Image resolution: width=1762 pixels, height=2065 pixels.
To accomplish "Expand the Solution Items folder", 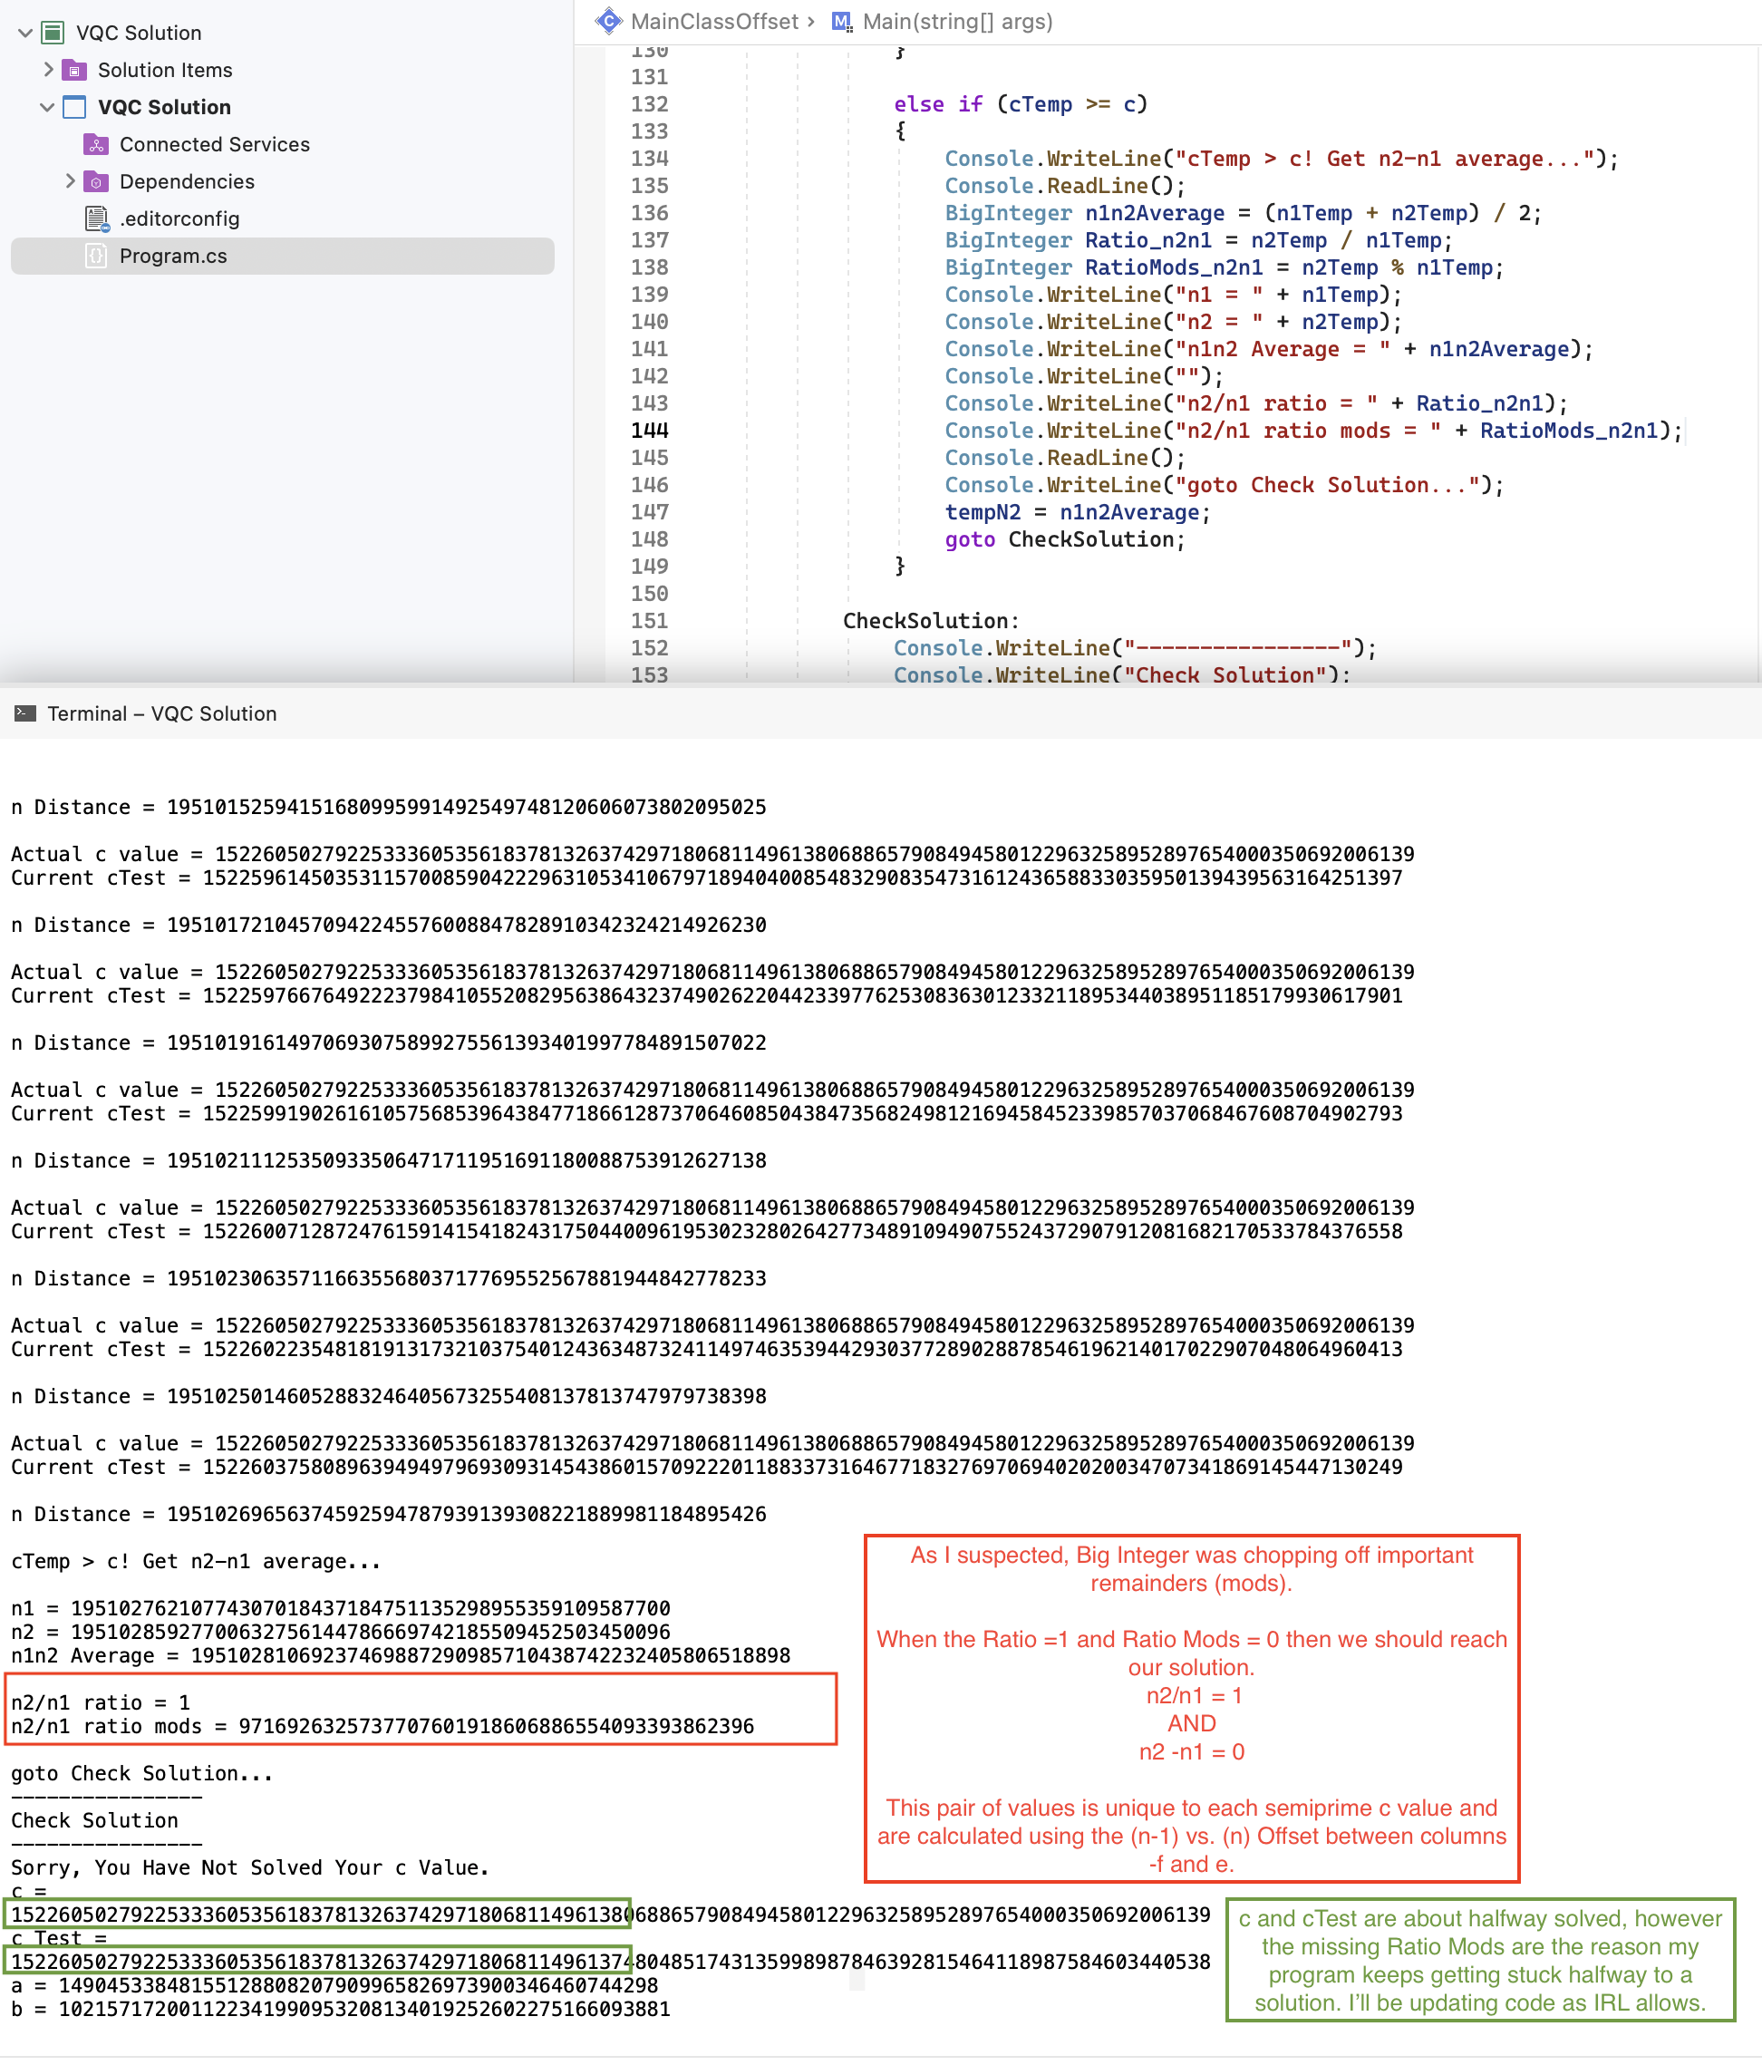I will (48, 70).
